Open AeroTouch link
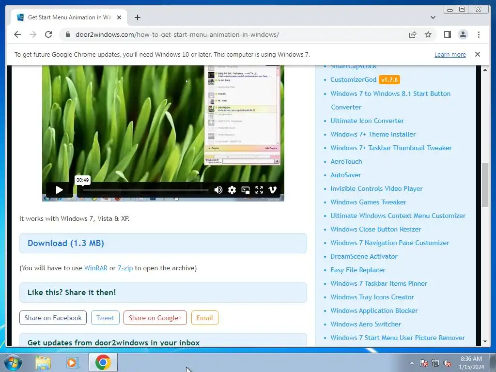496x372 pixels. pyautogui.click(x=346, y=162)
